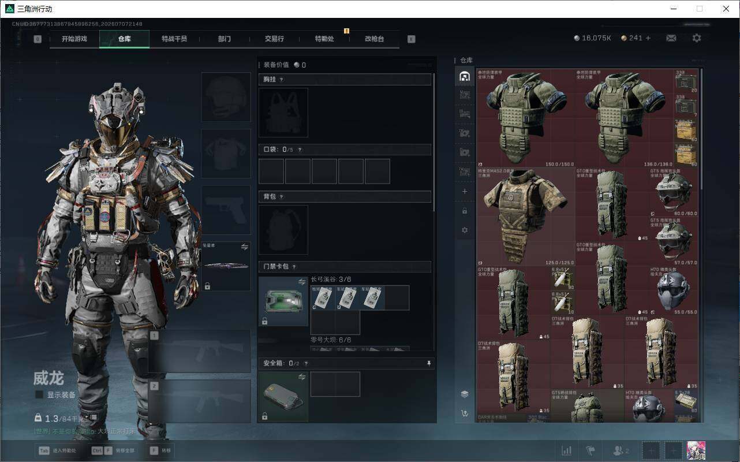The width and height of the screenshot is (740, 462).
Task: Click help icon next to 背包
Action: (x=282, y=197)
